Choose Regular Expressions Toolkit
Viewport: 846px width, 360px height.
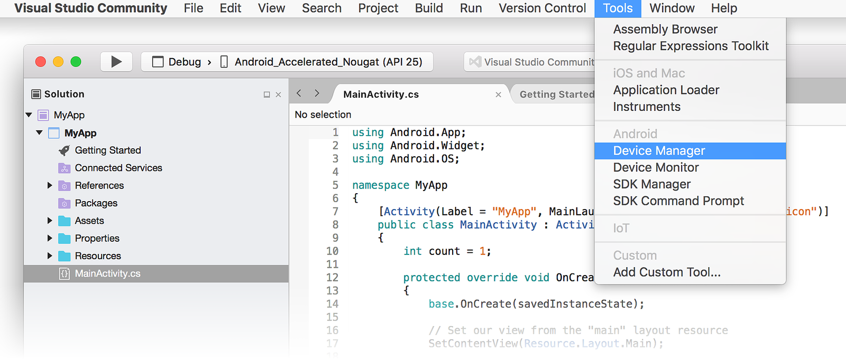[x=691, y=46]
